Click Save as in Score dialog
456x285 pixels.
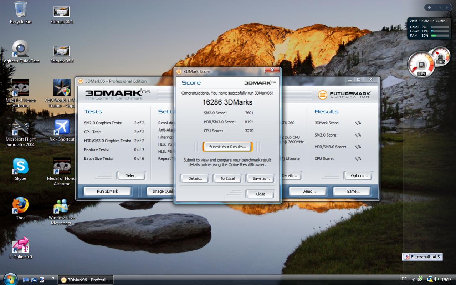tap(261, 178)
